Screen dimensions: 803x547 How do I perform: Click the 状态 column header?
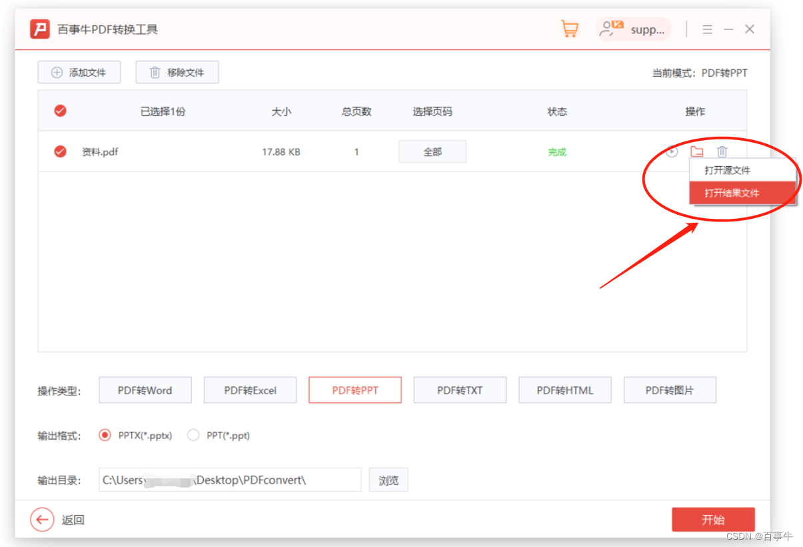[x=557, y=111]
